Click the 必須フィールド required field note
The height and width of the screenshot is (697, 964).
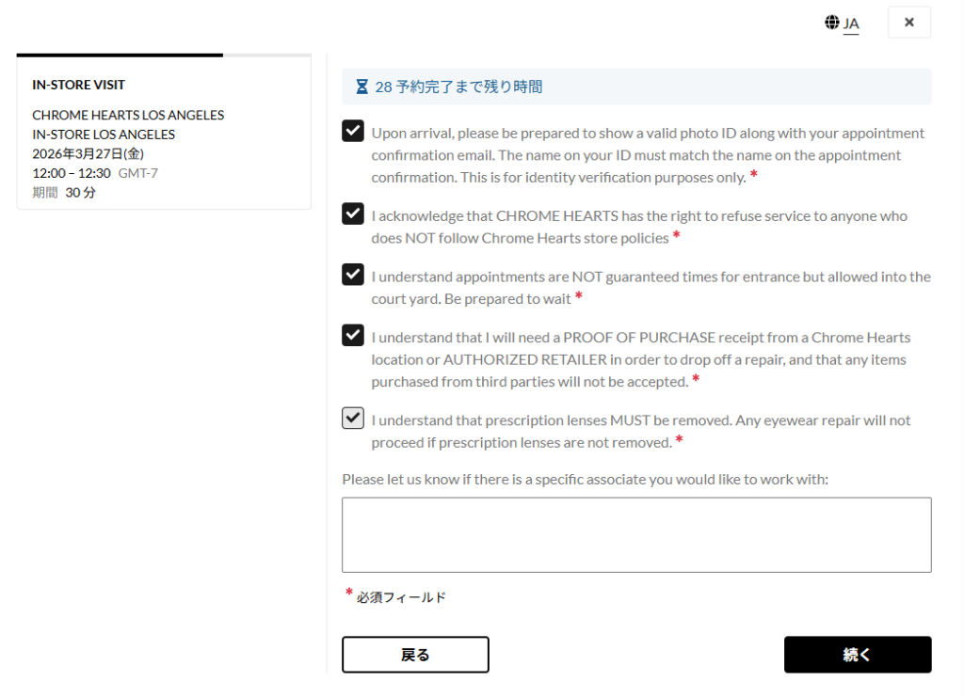[x=401, y=597]
